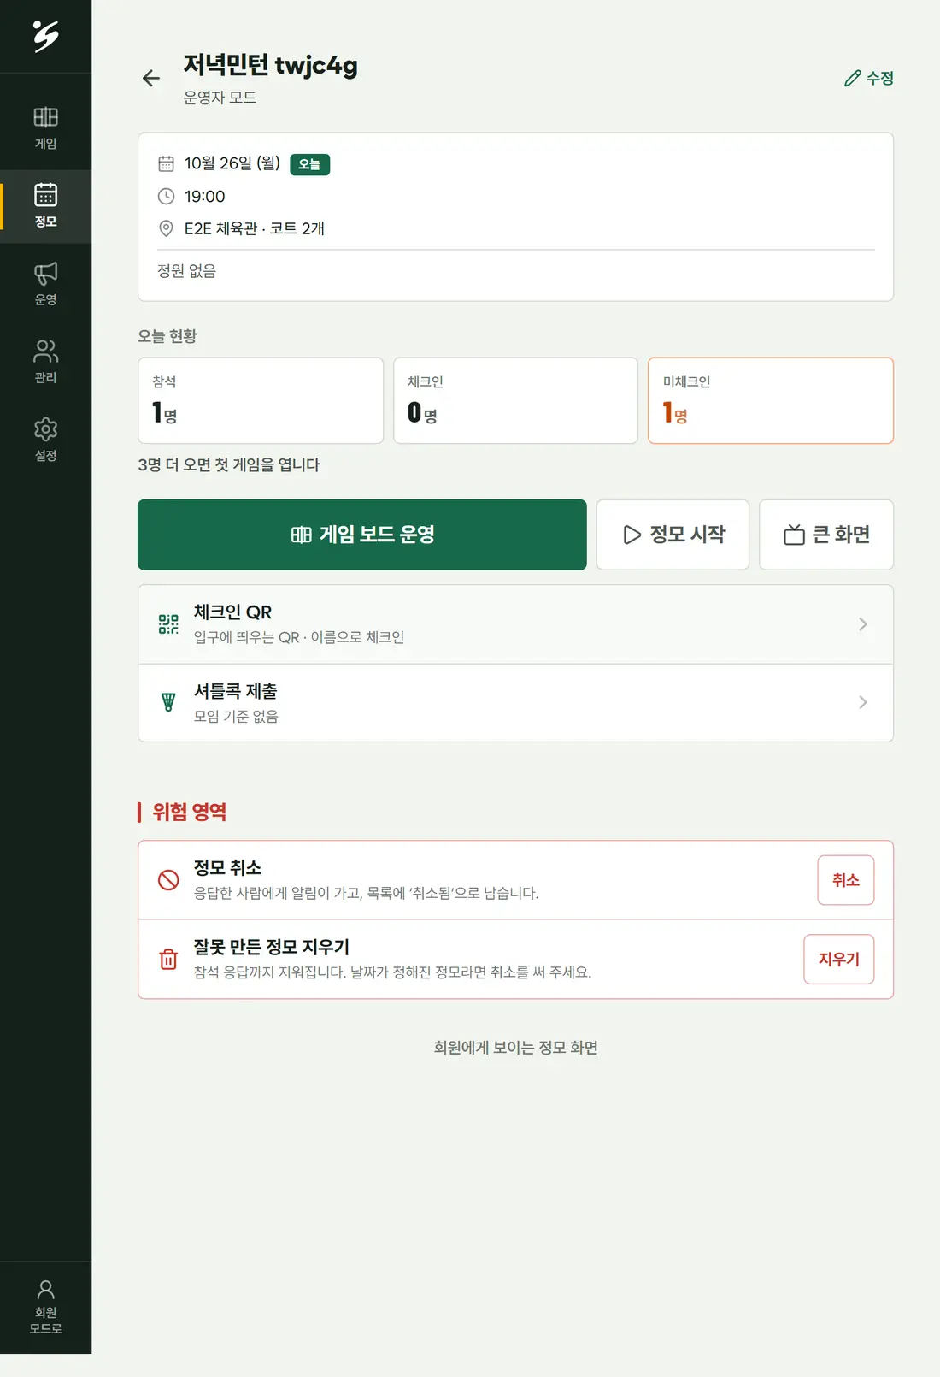Click the 수정 edit link
The height and width of the screenshot is (1377, 940).
[869, 78]
